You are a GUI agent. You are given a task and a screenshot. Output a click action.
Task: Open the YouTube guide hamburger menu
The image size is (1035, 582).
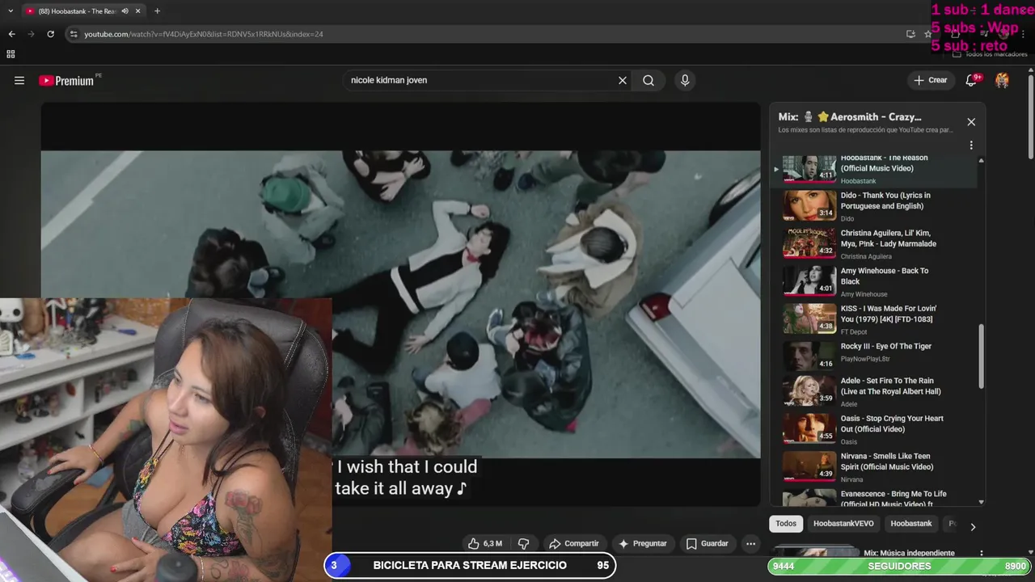(19, 80)
